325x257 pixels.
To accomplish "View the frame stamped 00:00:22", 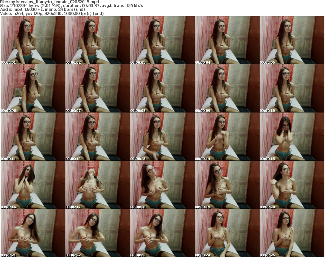I will coord(98,233).
